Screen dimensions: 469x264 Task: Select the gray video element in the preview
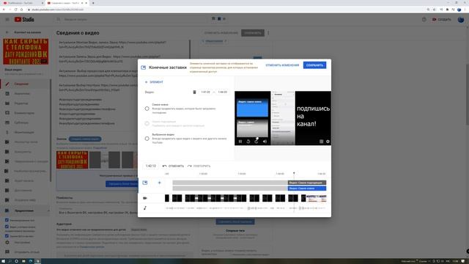pos(252,128)
